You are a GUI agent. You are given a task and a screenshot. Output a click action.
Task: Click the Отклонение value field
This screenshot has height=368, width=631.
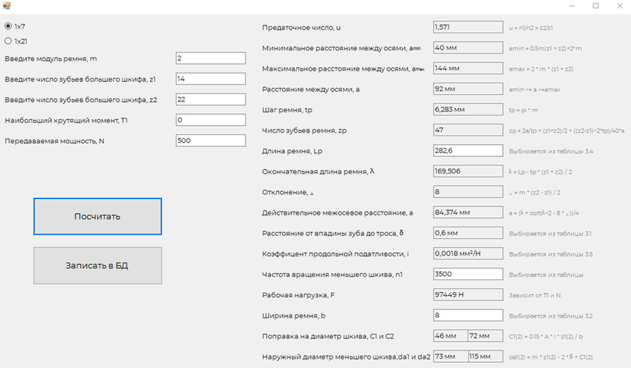point(468,192)
